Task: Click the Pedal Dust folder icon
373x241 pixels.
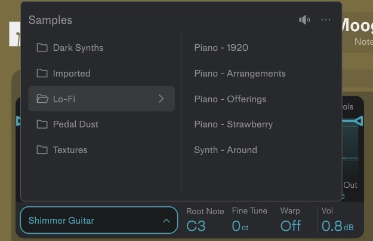Action: tap(42, 124)
